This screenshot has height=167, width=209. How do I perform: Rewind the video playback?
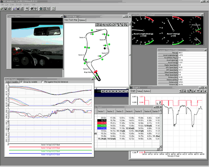click(x=106, y=91)
